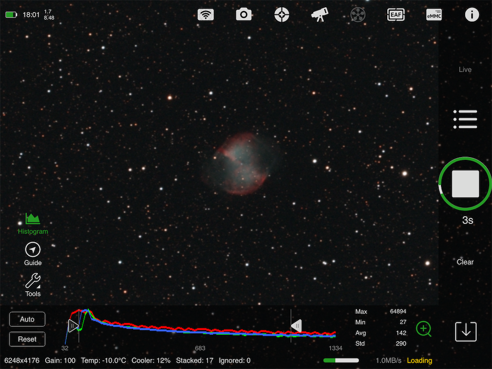Open the Guide tool
Image resolution: width=492 pixels, height=369 pixels.
33,254
